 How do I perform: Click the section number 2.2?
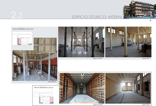16,15
